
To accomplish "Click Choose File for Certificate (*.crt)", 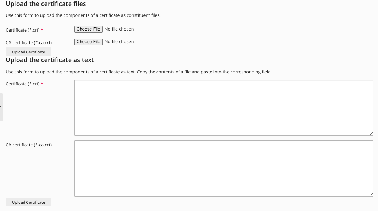I will point(88,29).
